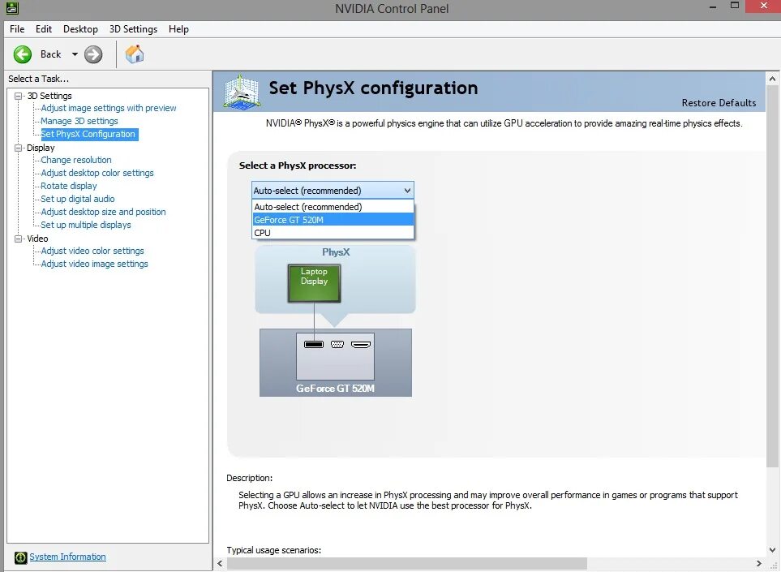Collapse the Video tree node
The width and height of the screenshot is (781, 572).
(19, 239)
